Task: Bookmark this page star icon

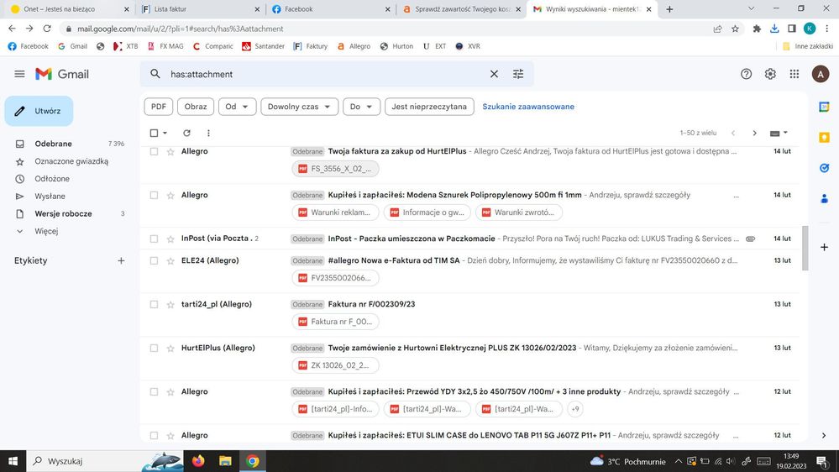Action: pos(735,29)
